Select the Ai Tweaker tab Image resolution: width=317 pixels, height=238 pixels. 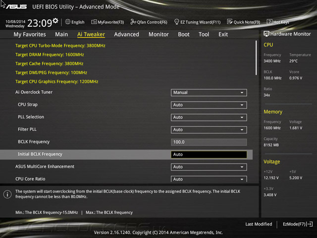point(91,34)
